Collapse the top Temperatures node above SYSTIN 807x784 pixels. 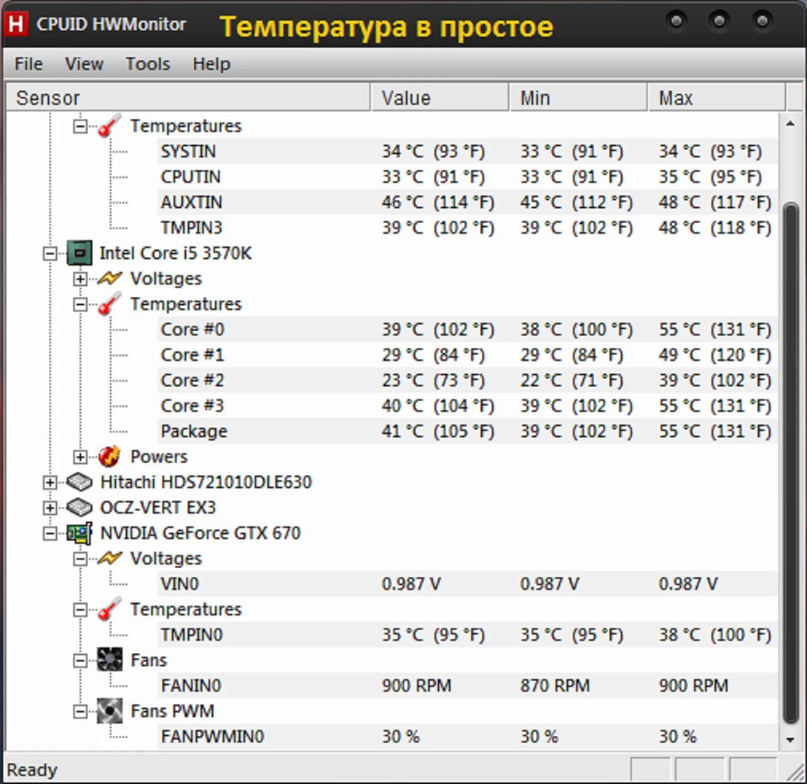tap(80, 126)
